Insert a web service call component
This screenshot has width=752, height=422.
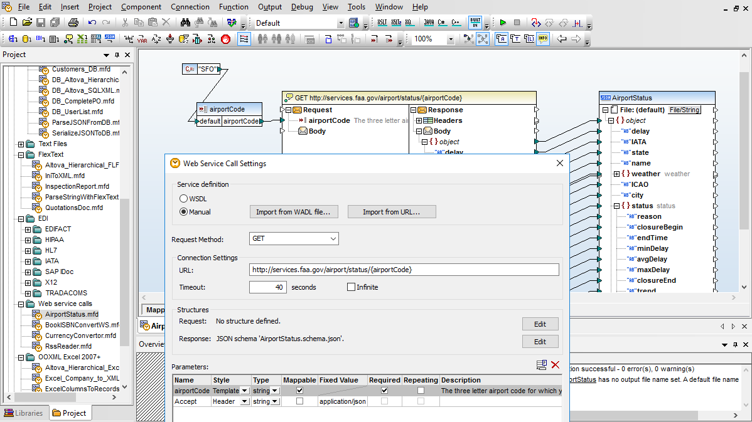(68, 40)
